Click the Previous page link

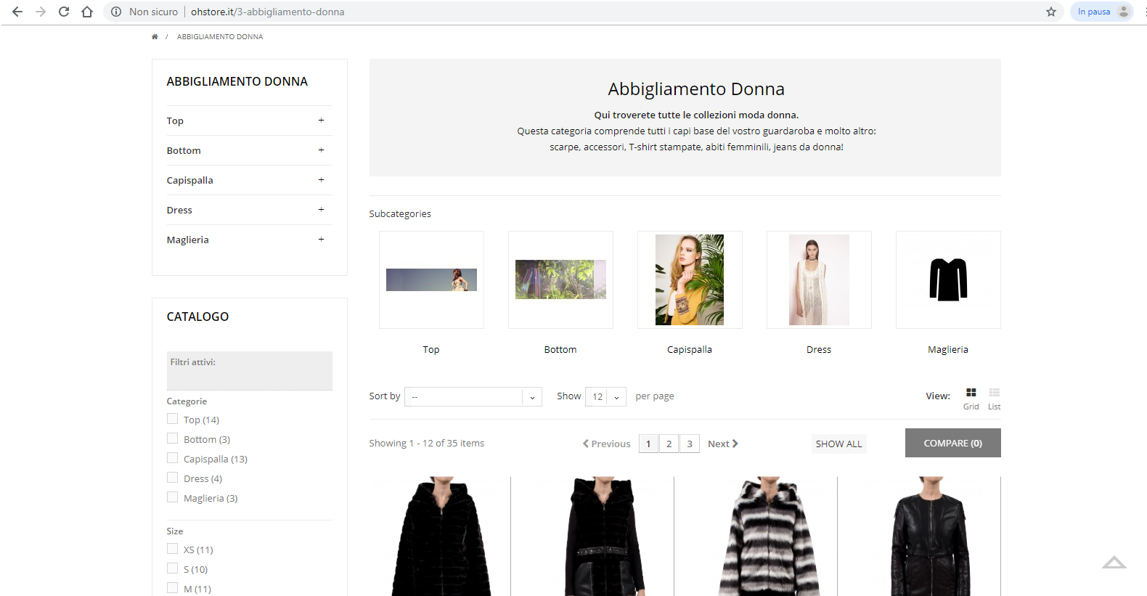coord(607,444)
